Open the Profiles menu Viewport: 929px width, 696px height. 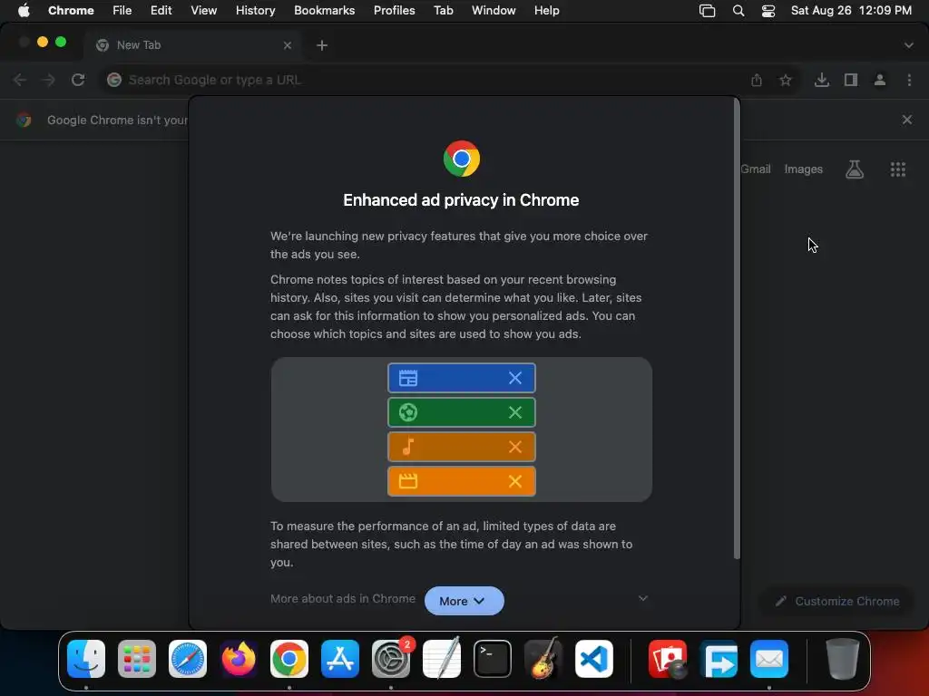click(394, 10)
